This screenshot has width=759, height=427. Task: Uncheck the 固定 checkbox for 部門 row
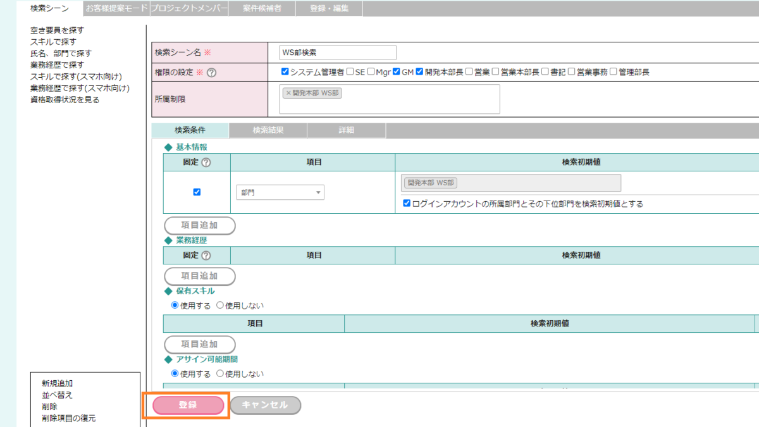[x=197, y=192]
